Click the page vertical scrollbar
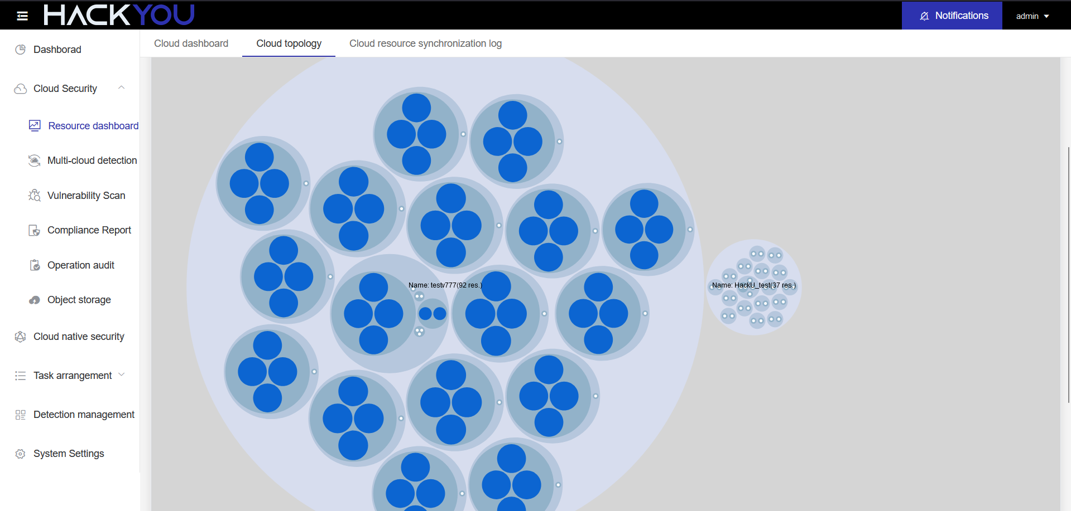This screenshot has width=1071, height=511. click(x=1068, y=275)
